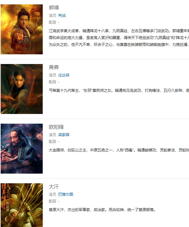Click the 配音 label under 庄达菲
The width and height of the screenshot is (189, 227).
52,82
